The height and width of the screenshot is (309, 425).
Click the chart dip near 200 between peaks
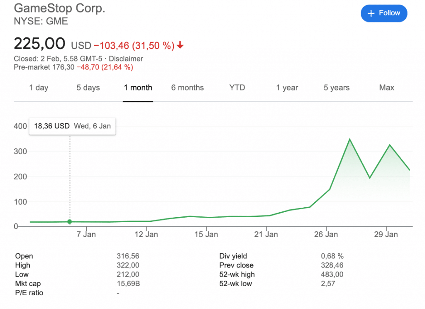tap(369, 178)
